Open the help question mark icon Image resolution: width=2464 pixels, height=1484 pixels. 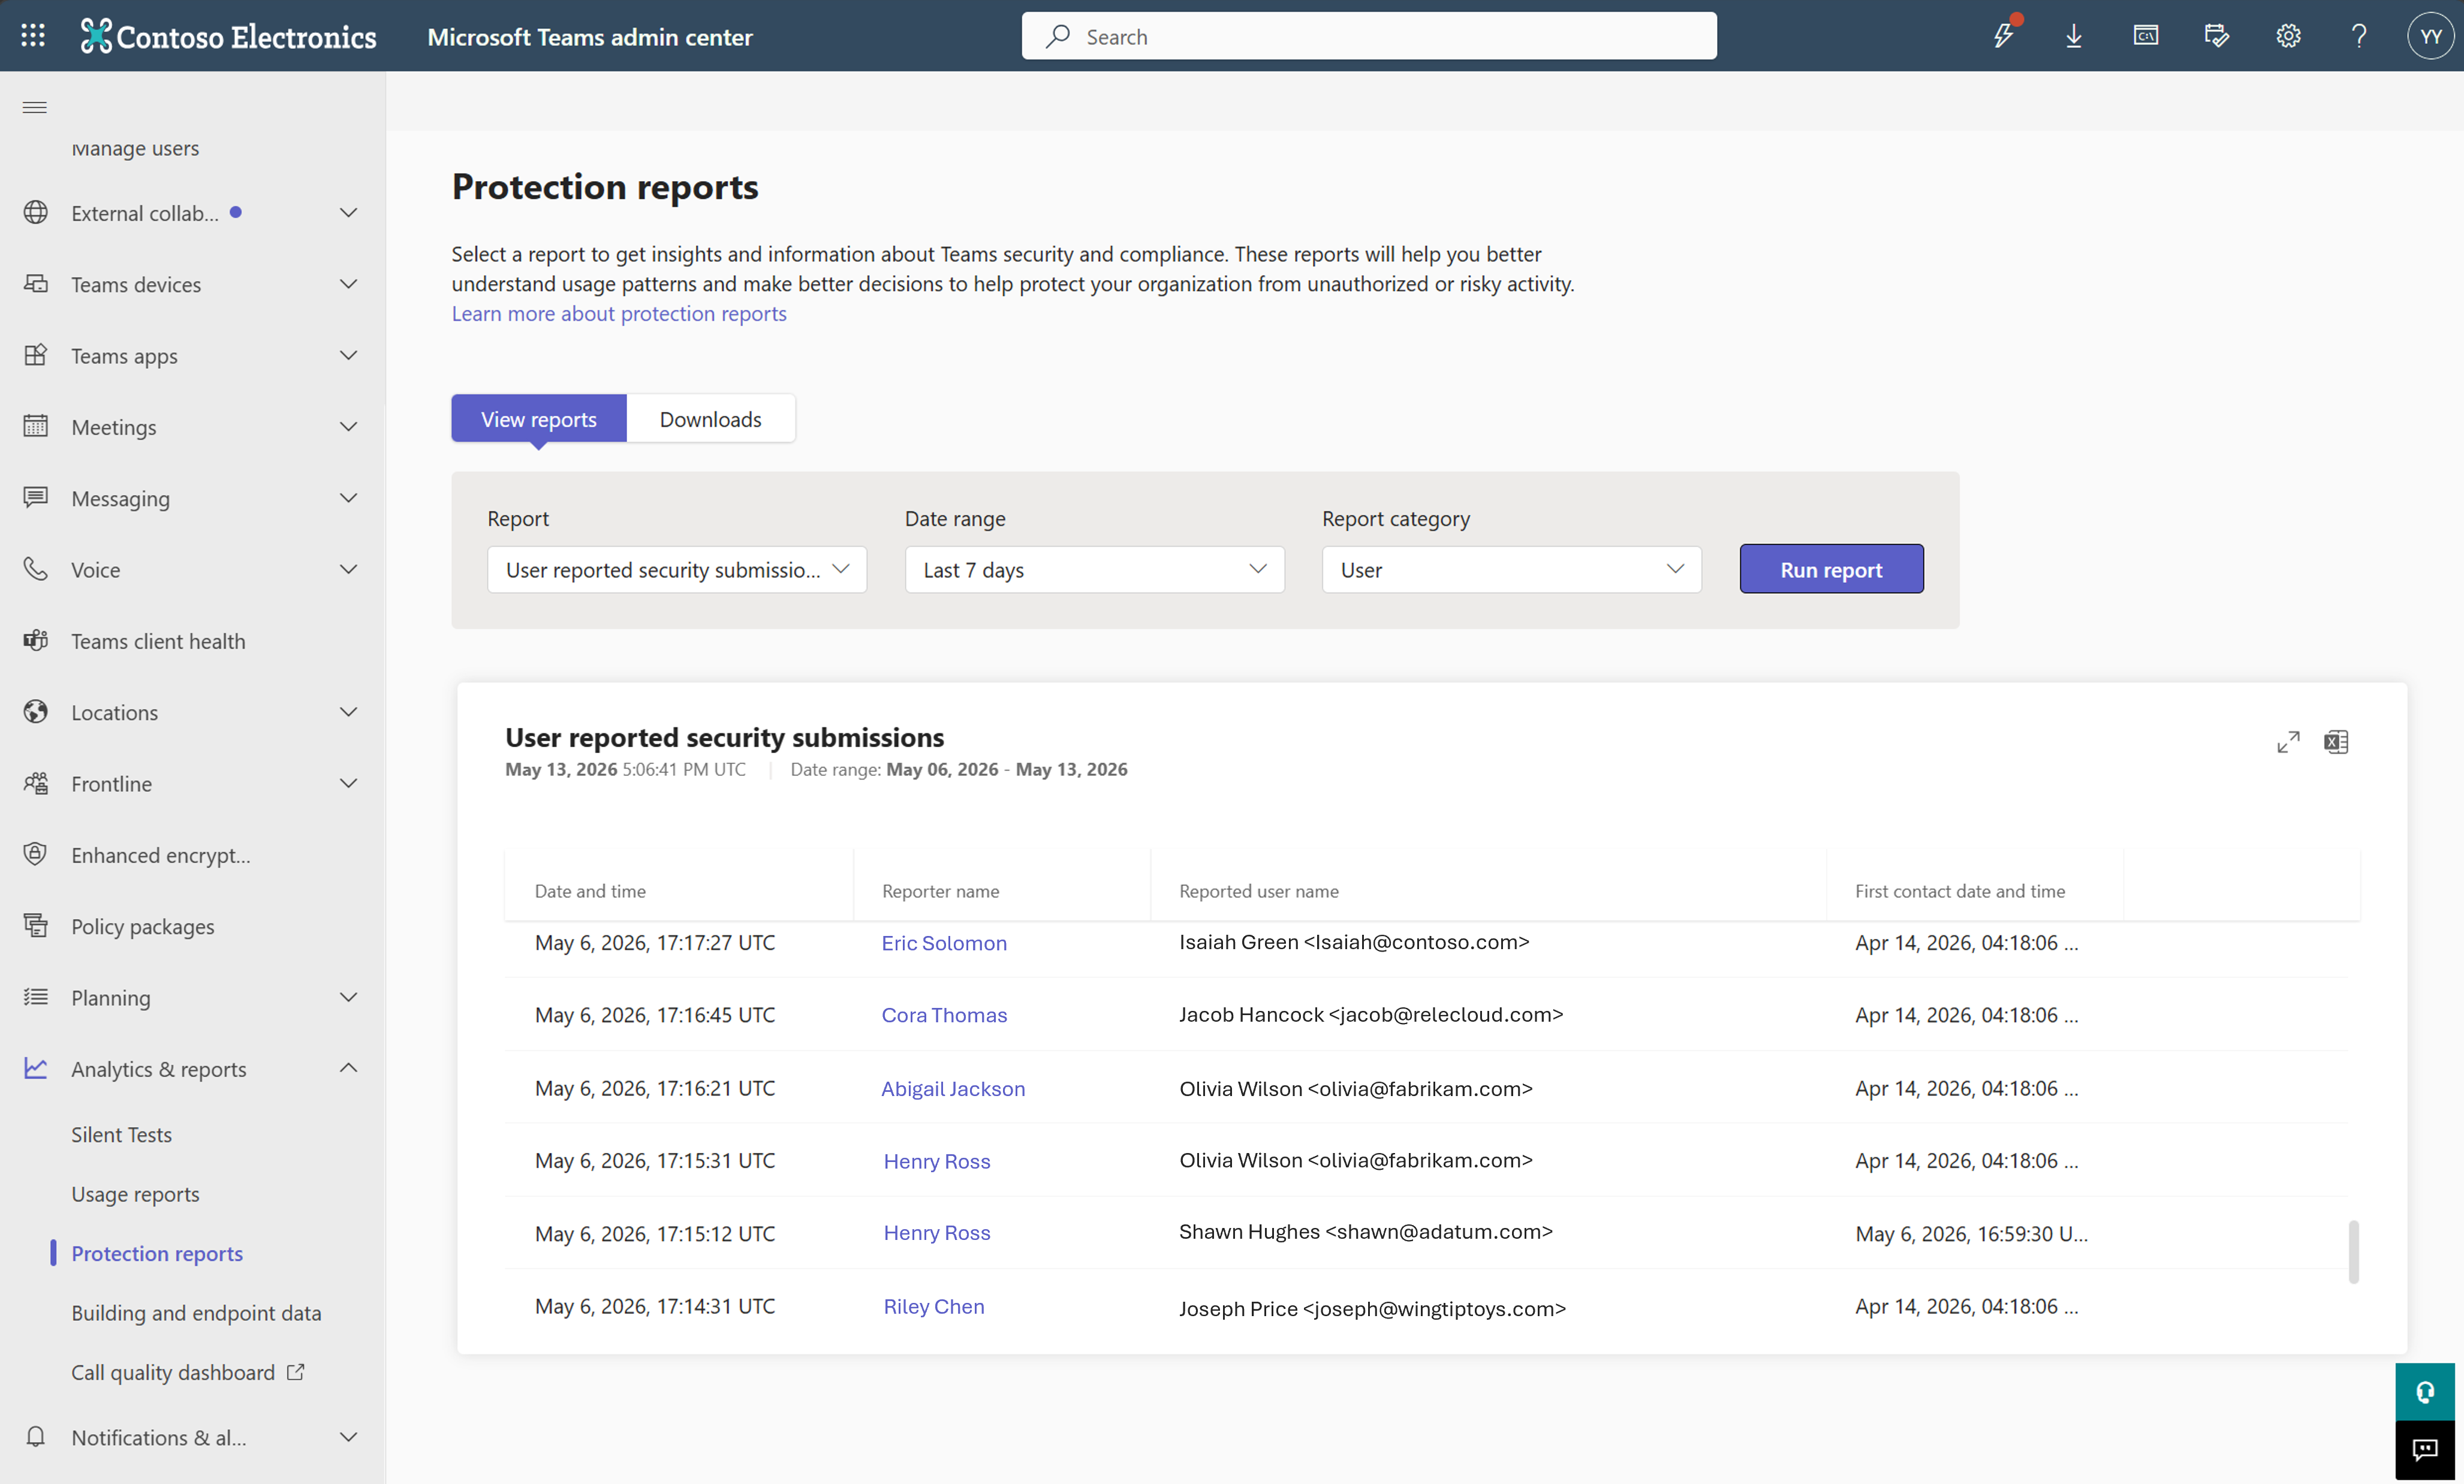tap(2359, 36)
